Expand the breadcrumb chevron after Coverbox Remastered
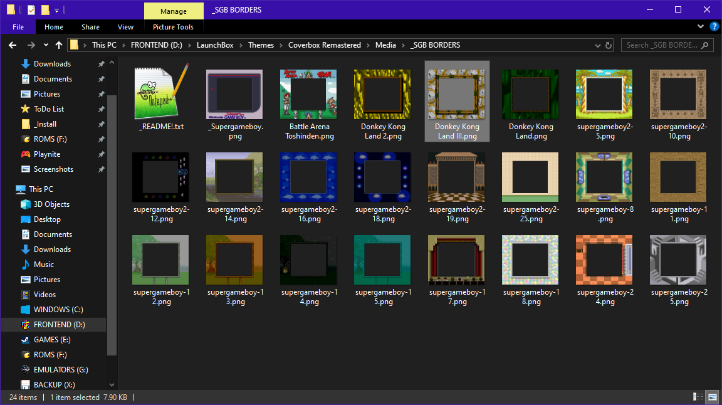This screenshot has height=405, width=722. [368, 45]
